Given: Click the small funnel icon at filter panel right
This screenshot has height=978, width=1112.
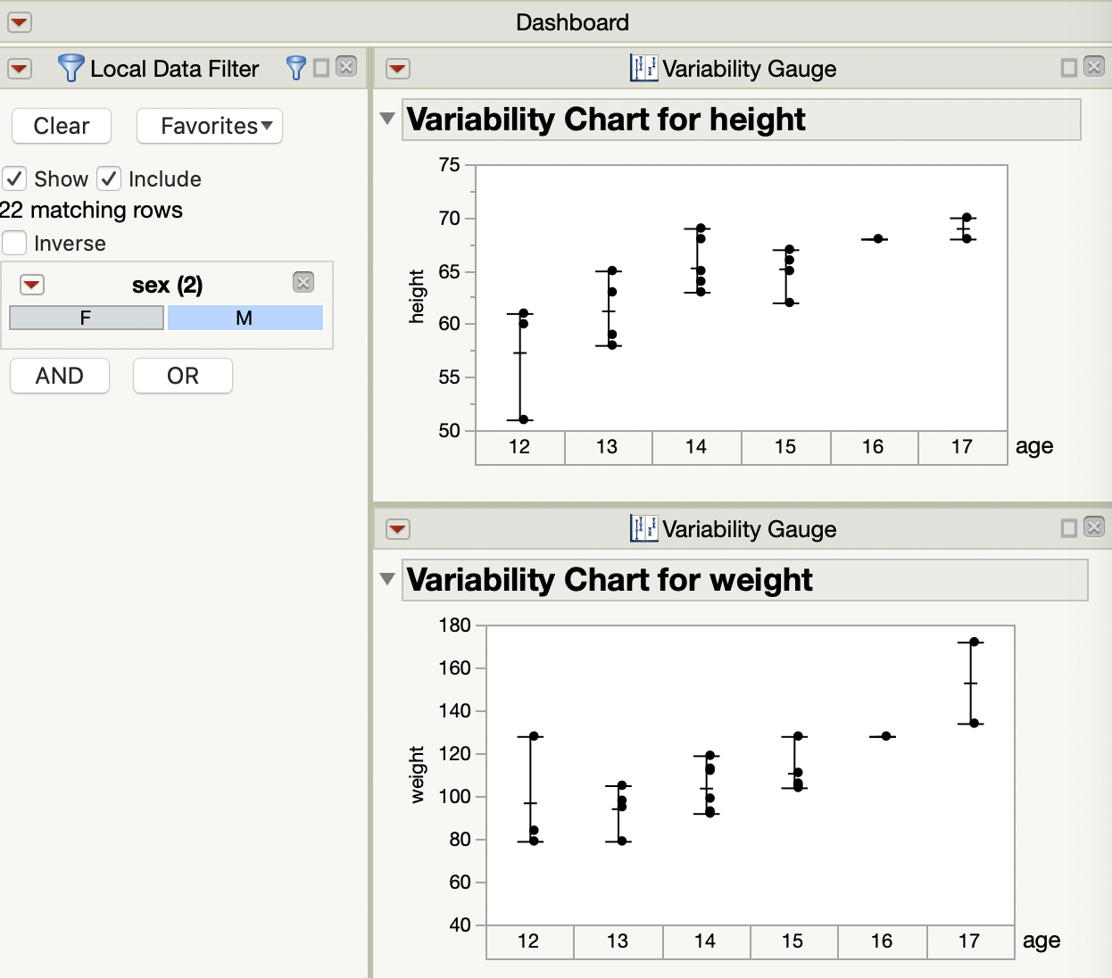Looking at the screenshot, I should (x=295, y=68).
